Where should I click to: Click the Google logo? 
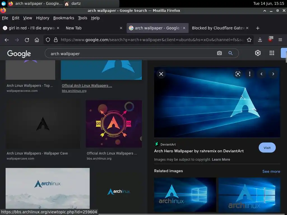[19, 53]
